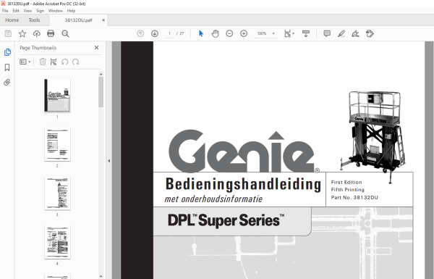Print the document using printer icon
The height and width of the screenshot is (279, 434).
pyautogui.click(x=51, y=34)
